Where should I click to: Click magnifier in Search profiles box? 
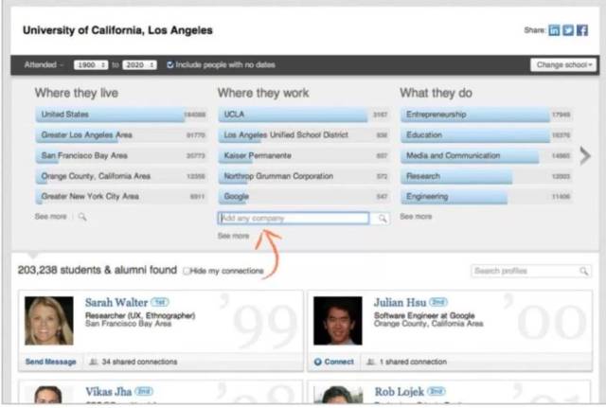click(x=583, y=271)
